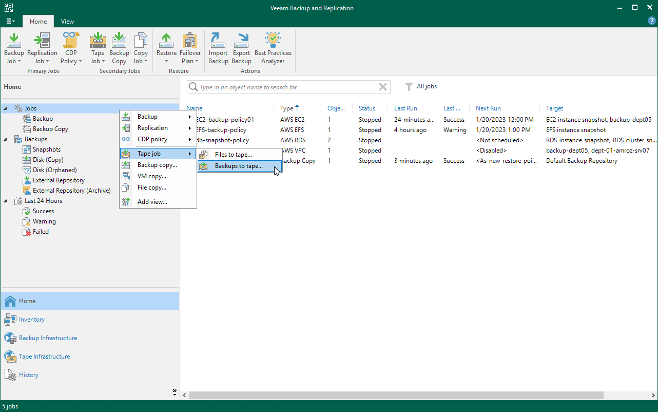Screen dimensions: 658x412
Task: Sort jobs by Next Run column
Action: point(505,108)
